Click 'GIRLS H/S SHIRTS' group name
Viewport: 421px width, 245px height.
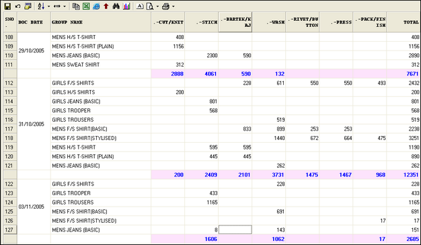(x=73, y=92)
